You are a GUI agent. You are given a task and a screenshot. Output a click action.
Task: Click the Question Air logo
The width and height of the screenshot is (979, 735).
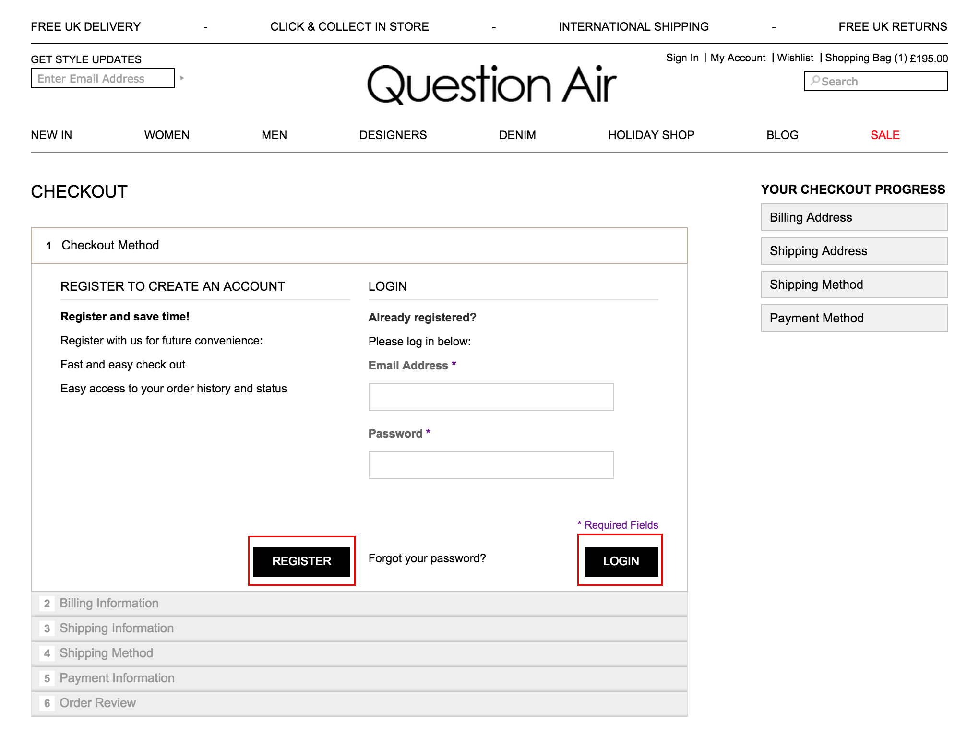coord(492,84)
